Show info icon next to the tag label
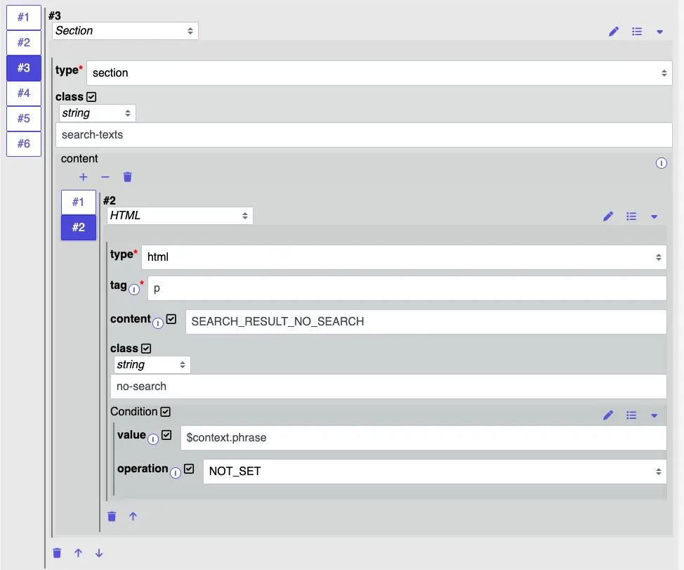 click(x=134, y=290)
